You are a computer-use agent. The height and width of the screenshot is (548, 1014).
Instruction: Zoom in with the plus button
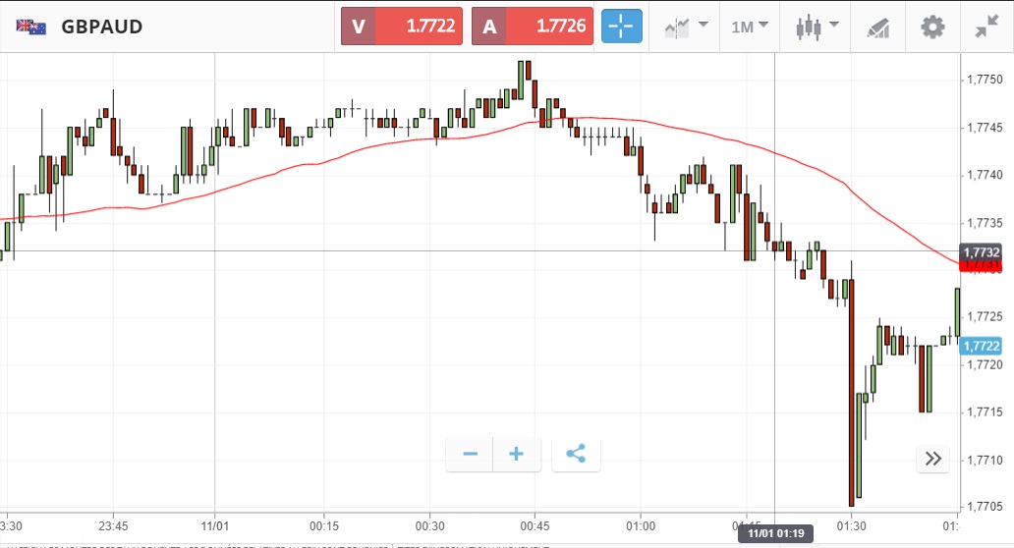pyautogui.click(x=517, y=454)
